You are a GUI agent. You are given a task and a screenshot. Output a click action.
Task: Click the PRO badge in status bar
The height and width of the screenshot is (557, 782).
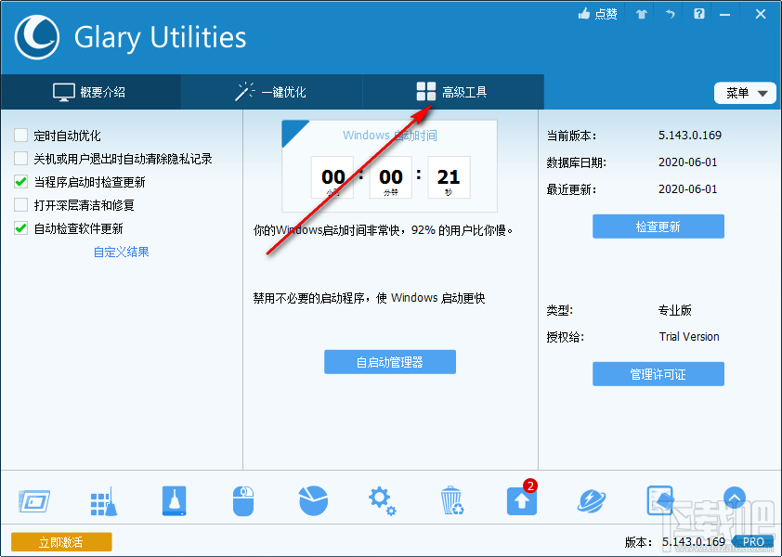point(753,541)
